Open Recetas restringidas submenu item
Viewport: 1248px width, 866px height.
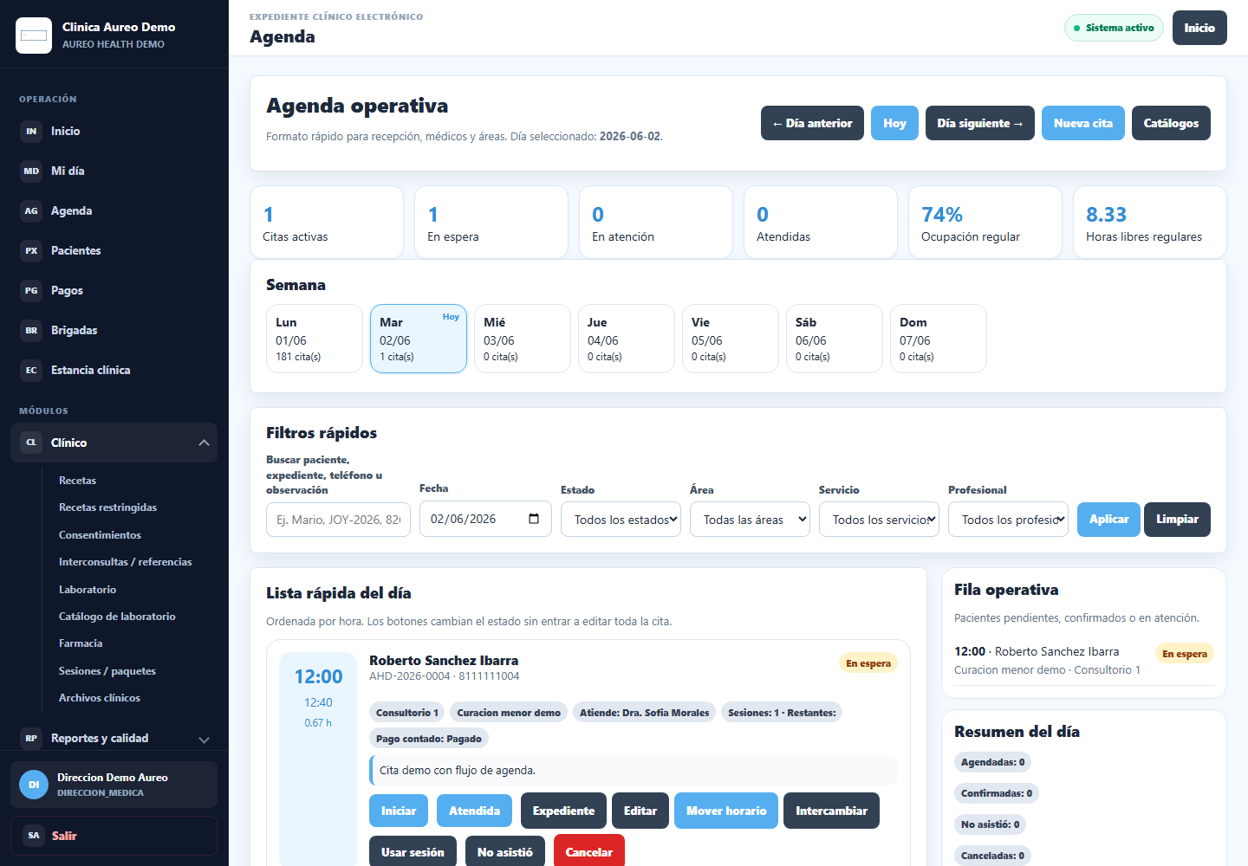[107, 507]
